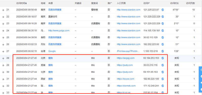Select timestamp 2020/03/05 06:35:10
Image resolution: width=202 pixels, height=95 pixels.
27,31
